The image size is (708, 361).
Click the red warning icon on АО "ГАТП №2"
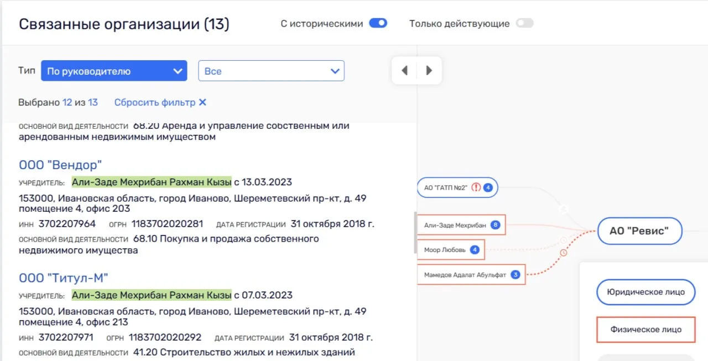[476, 187]
